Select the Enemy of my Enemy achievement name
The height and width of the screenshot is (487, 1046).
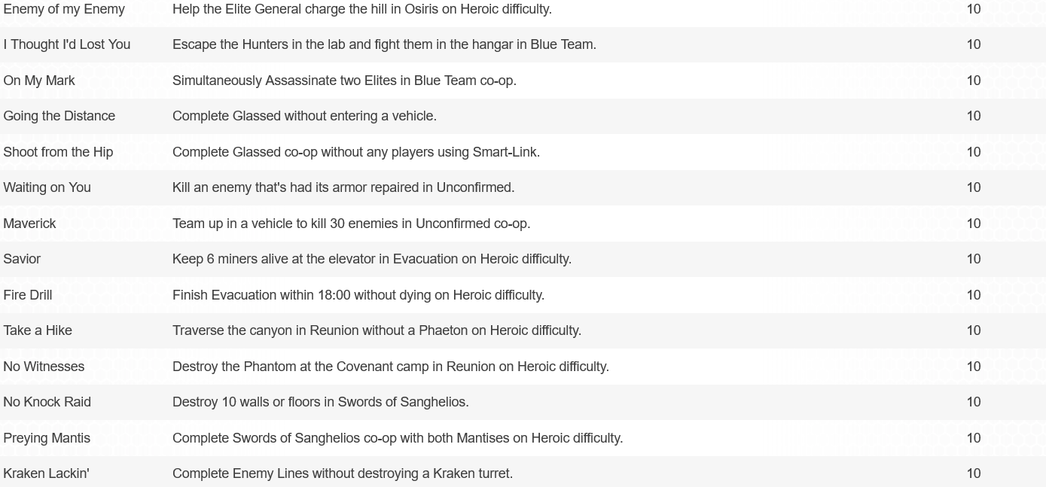[x=64, y=9]
